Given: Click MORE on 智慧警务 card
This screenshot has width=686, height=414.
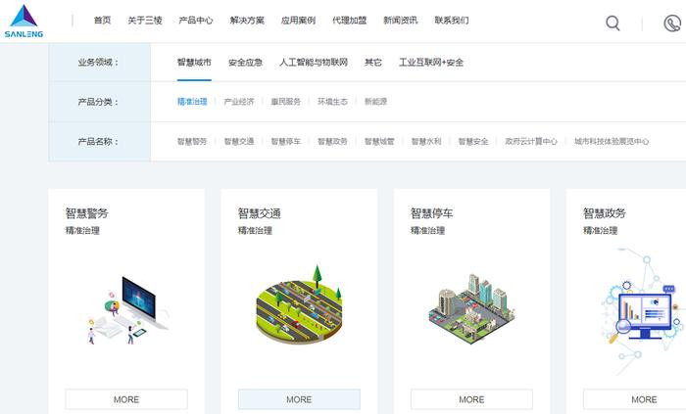Looking at the screenshot, I should click(x=126, y=399).
